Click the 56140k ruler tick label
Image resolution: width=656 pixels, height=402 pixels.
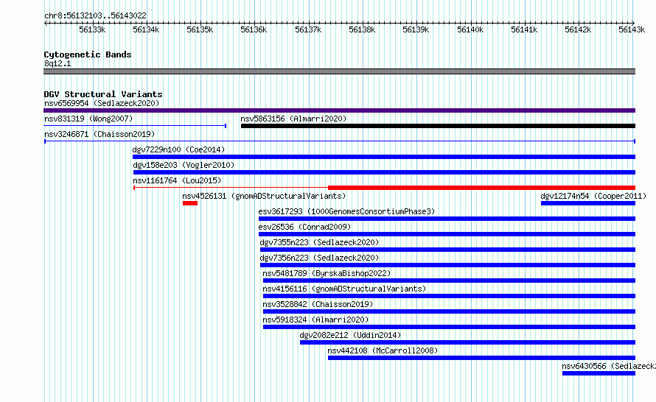click(x=470, y=30)
